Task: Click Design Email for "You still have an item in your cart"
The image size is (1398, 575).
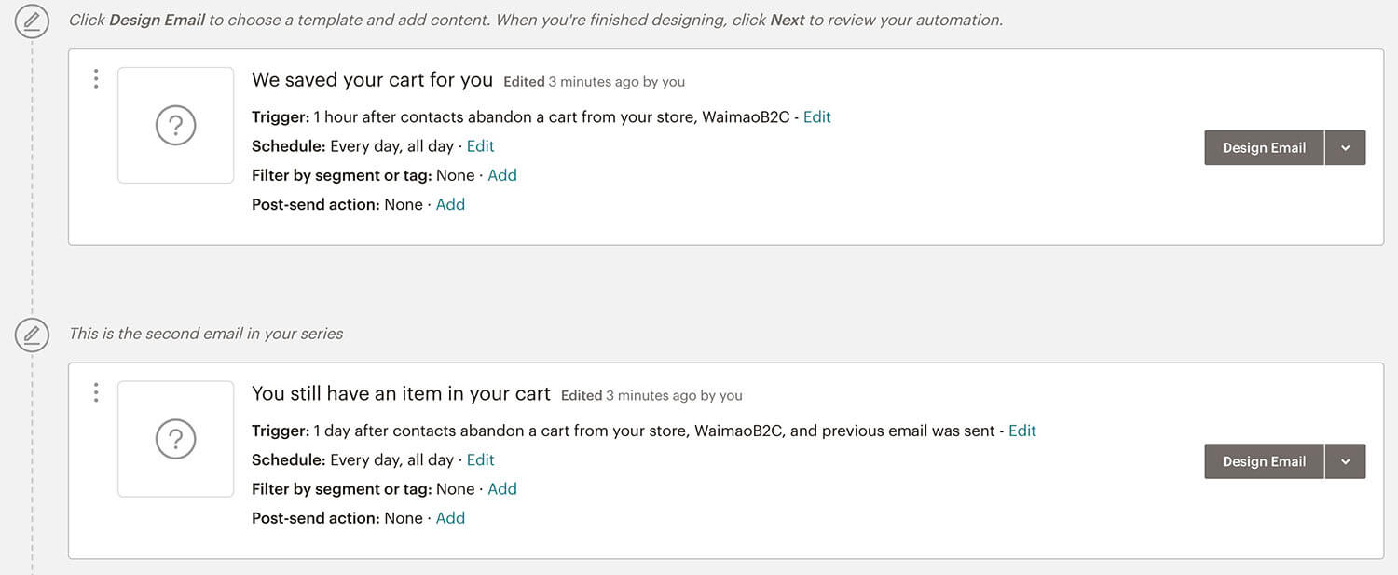Action: click(x=1264, y=461)
